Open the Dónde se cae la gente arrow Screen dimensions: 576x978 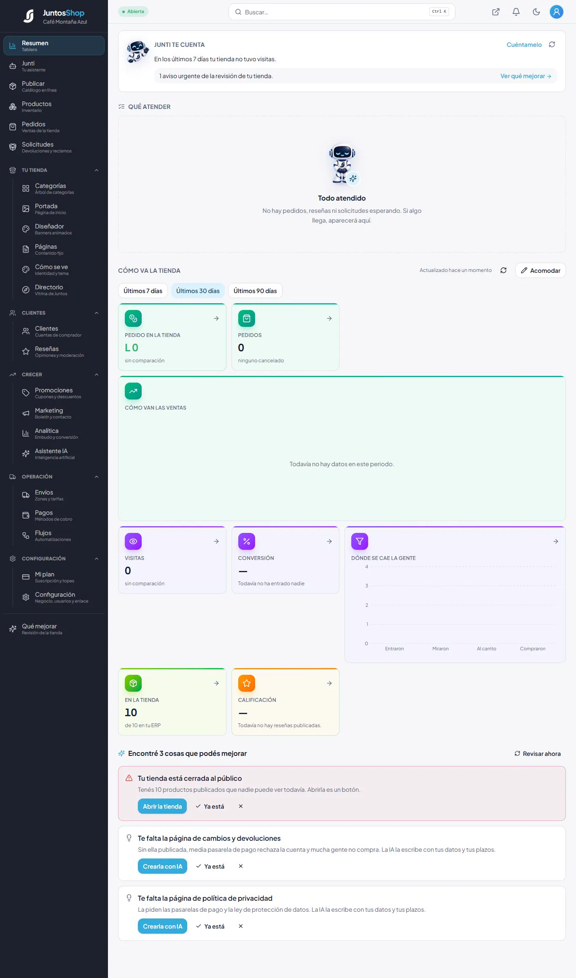click(555, 541)
